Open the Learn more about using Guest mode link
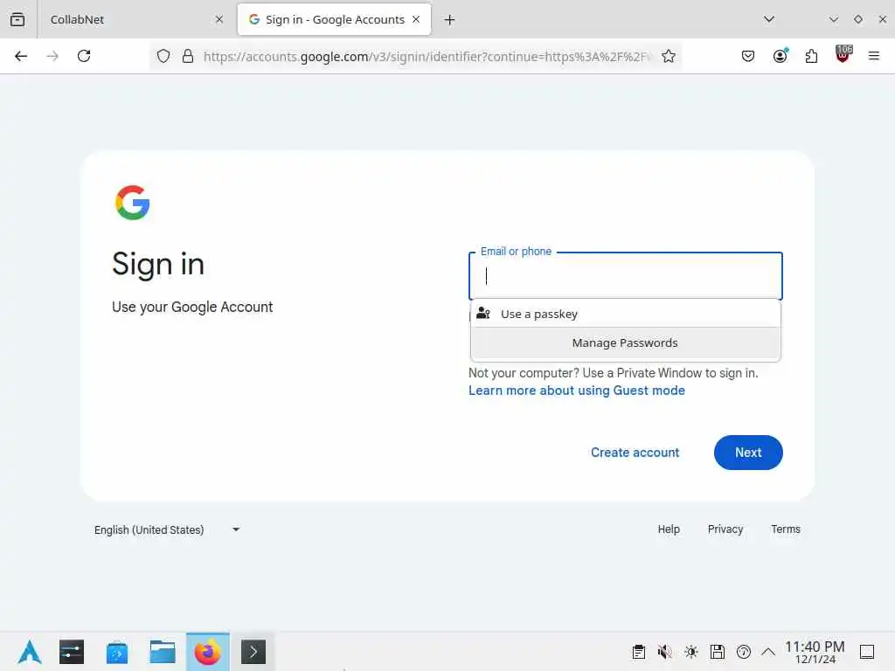 click(x=577, y=391)
